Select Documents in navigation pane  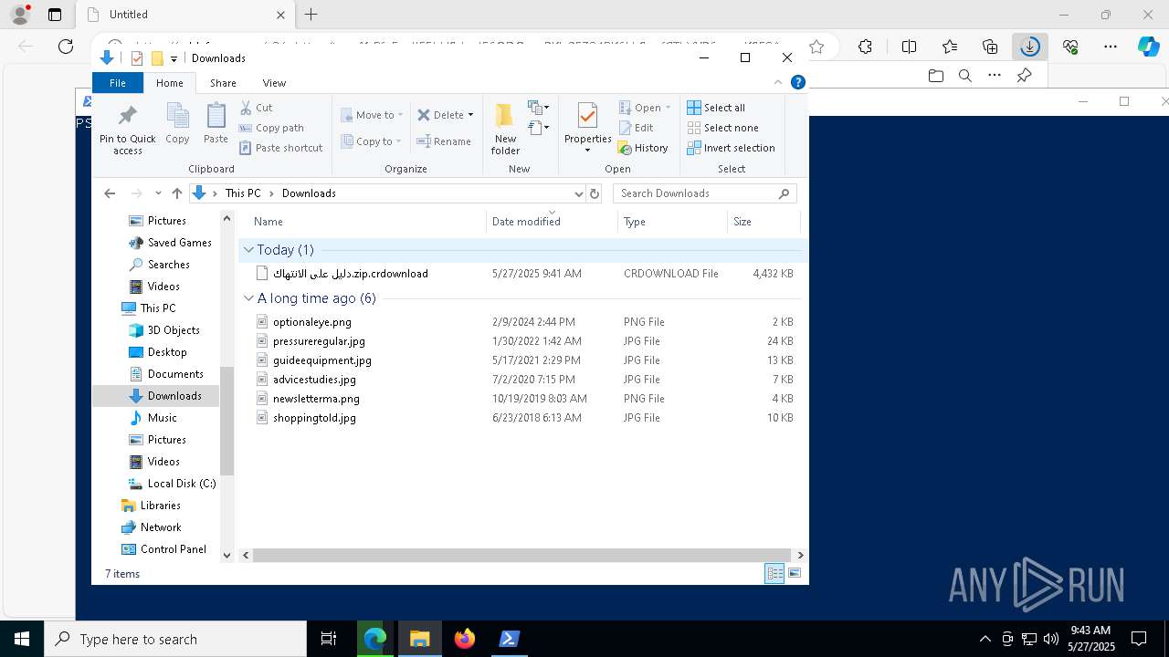[165, 374]
